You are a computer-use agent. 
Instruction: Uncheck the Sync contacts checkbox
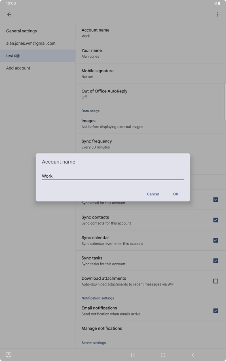pos(215,220)
